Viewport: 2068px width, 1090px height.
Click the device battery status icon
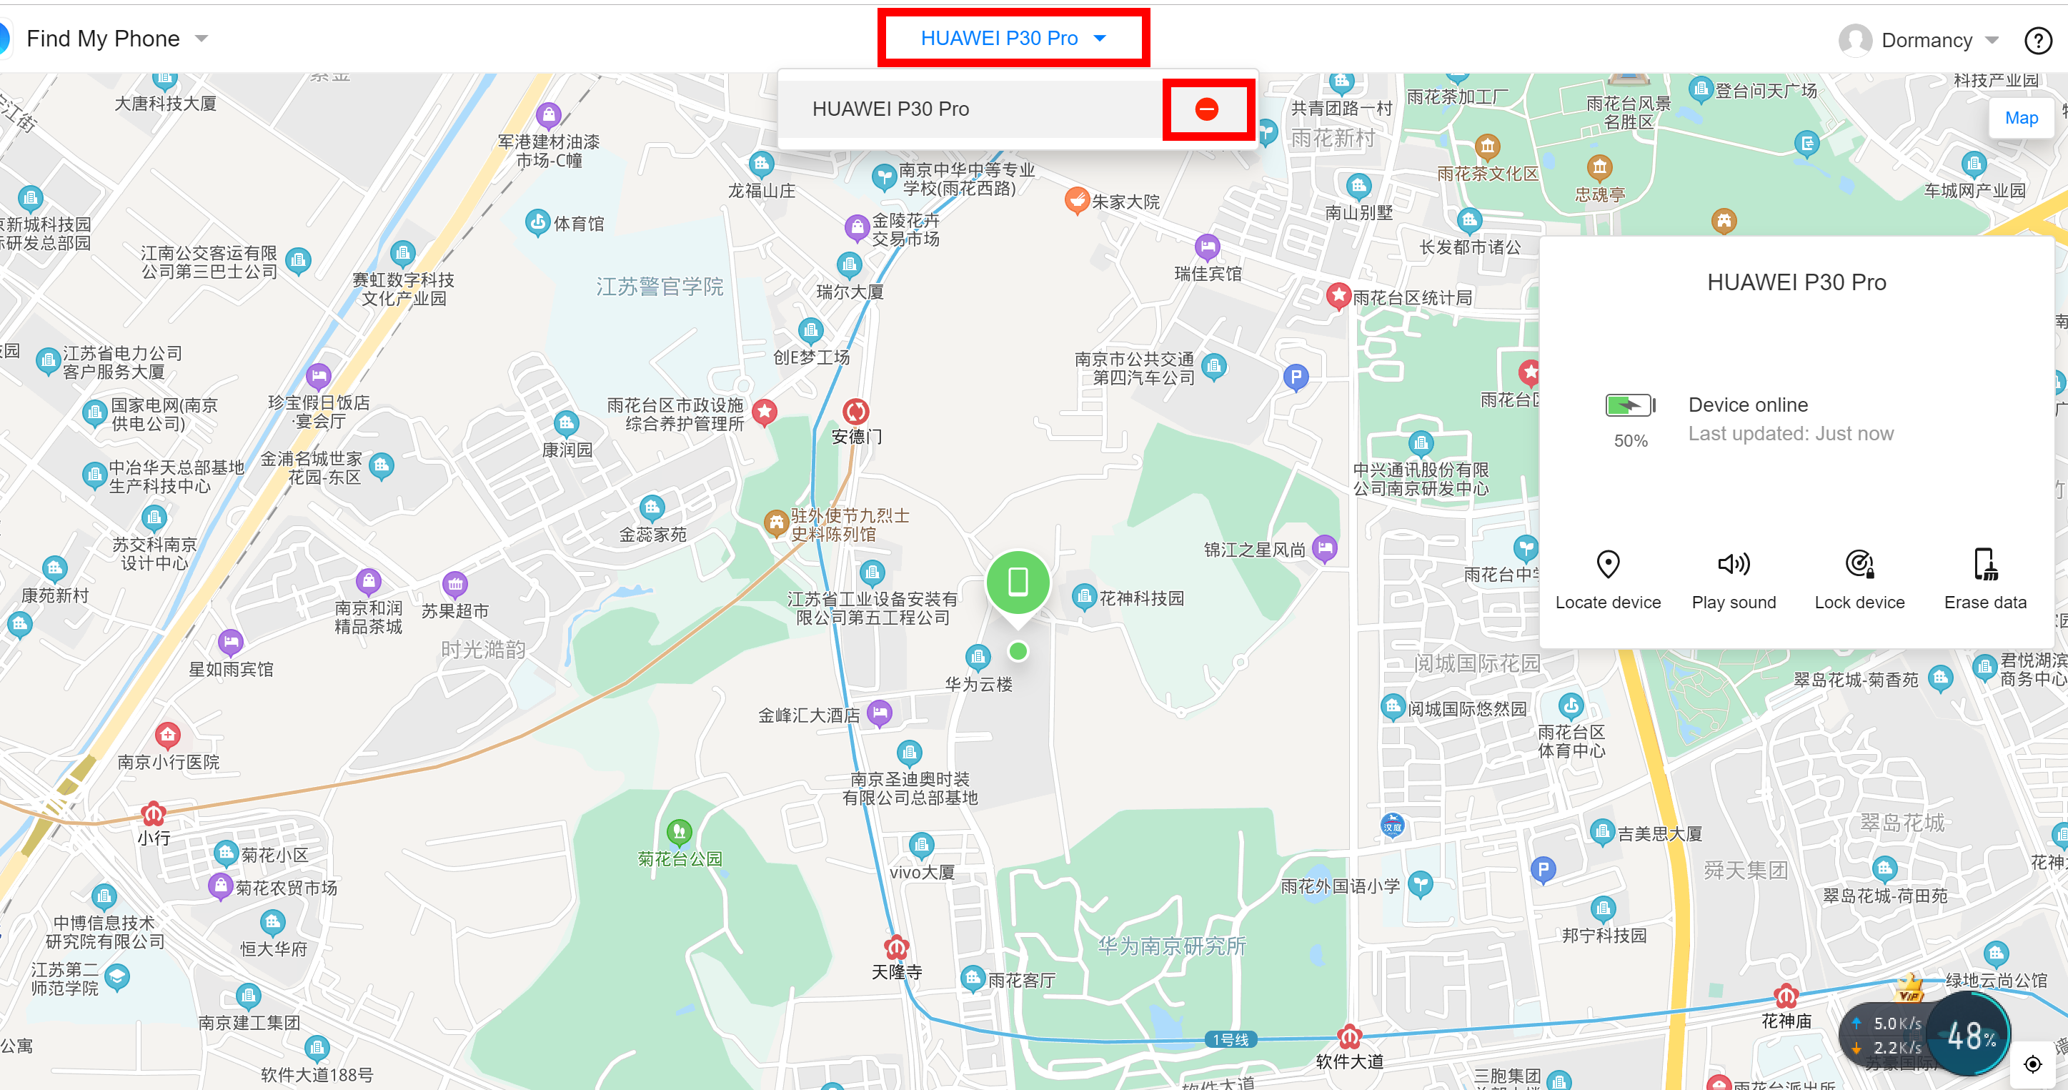1631,406
